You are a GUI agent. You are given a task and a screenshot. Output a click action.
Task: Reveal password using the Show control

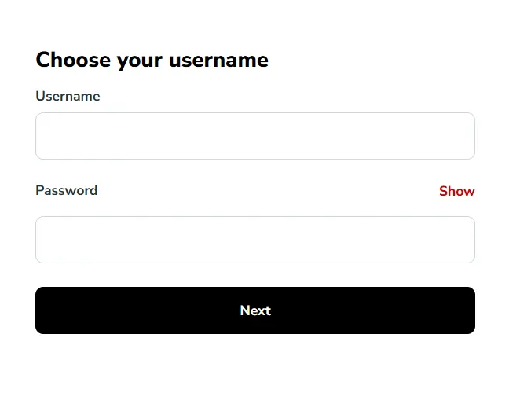coord(456,191)
